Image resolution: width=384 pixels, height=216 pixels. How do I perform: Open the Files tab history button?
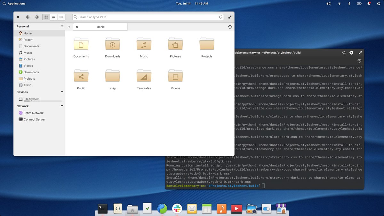pyautogui.click(x=230, y=27)
